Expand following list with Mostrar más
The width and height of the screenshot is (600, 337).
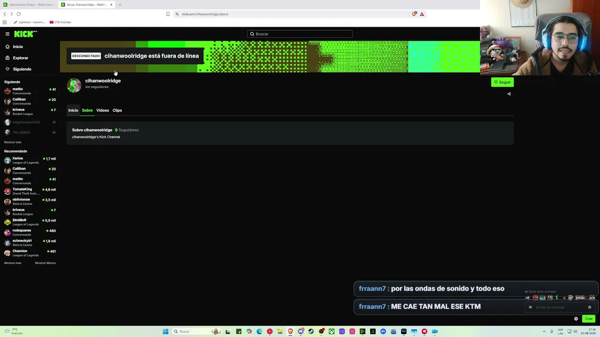[x=13, y=142]
